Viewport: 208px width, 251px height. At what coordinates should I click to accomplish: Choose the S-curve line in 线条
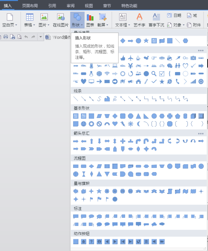pos(99,99)
